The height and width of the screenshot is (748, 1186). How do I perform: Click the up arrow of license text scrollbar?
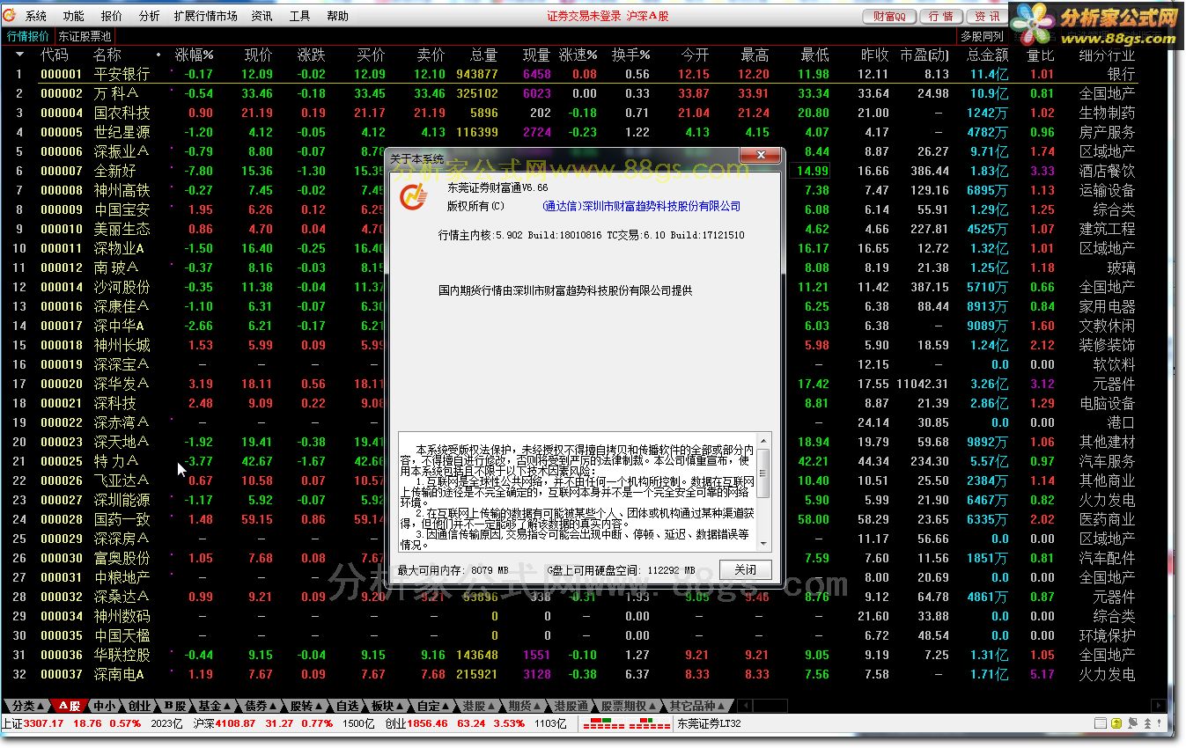click(x=763, y=440)
